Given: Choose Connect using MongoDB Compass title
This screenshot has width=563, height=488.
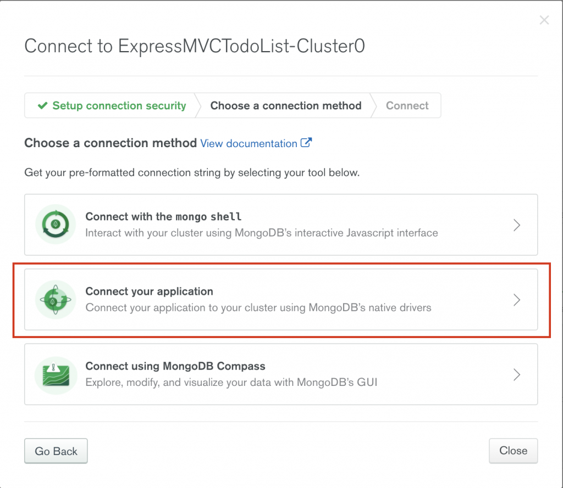Looking at the screenshot, I should click(175, 366).
